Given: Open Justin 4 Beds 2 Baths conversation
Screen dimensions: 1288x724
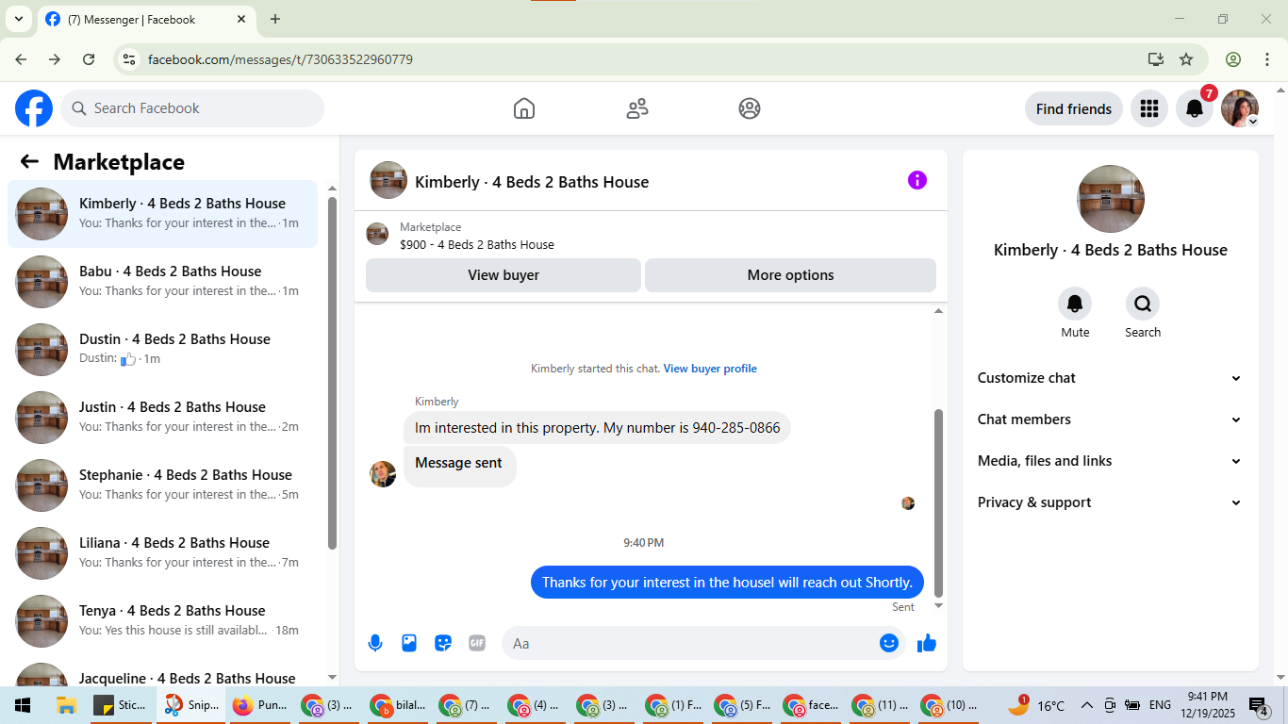Looking at the screenshot, I should [x=163, y=418].
